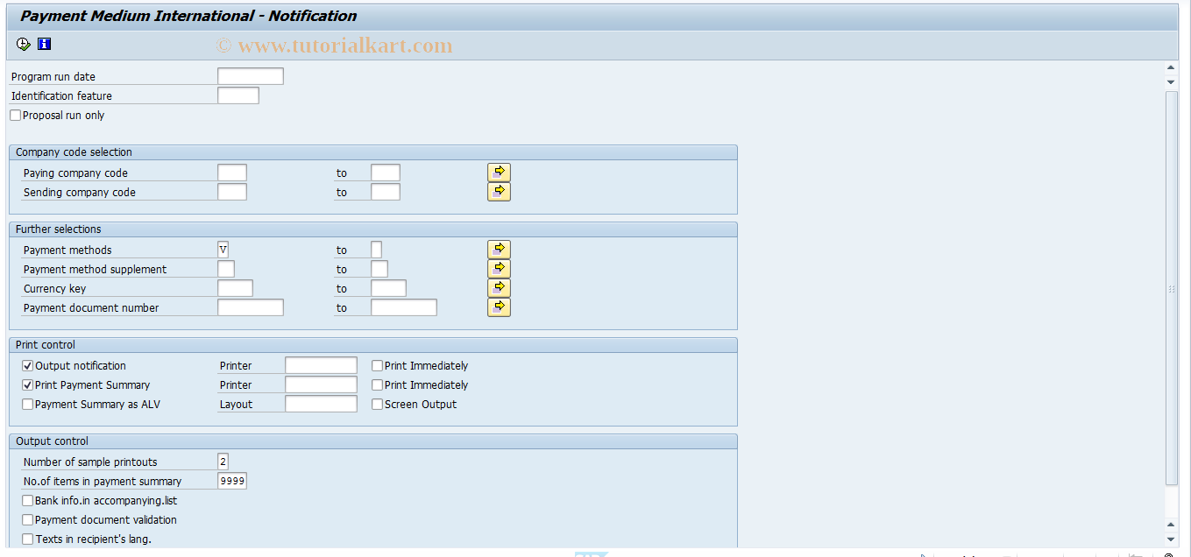1191x557 pixels.
Task: Focus the Program run date field
Action: pyautogui.click(x=251, y=76)
